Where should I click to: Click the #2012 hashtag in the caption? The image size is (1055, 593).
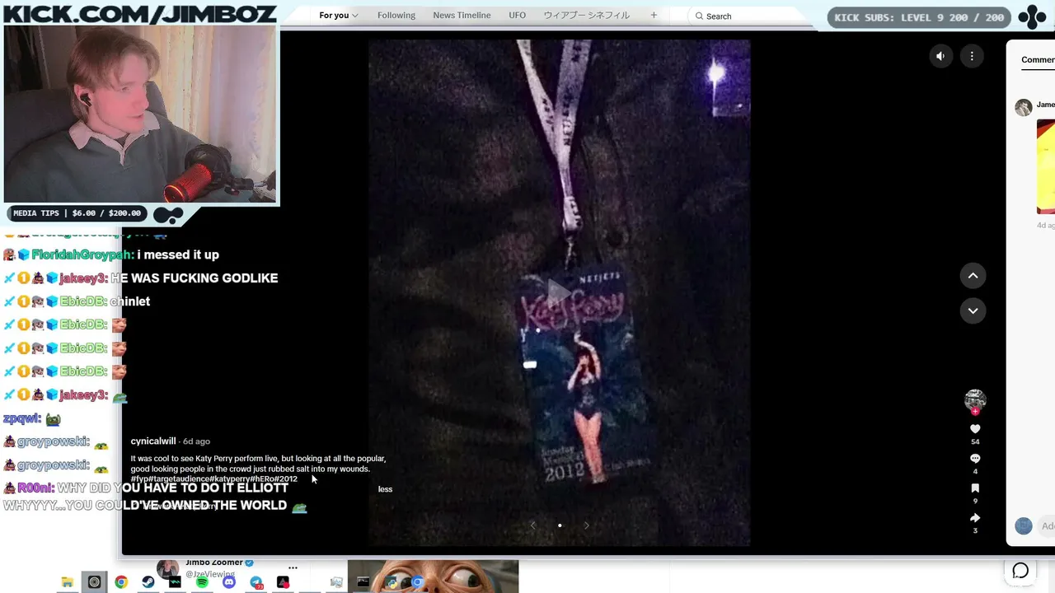[x=285, y=479]
